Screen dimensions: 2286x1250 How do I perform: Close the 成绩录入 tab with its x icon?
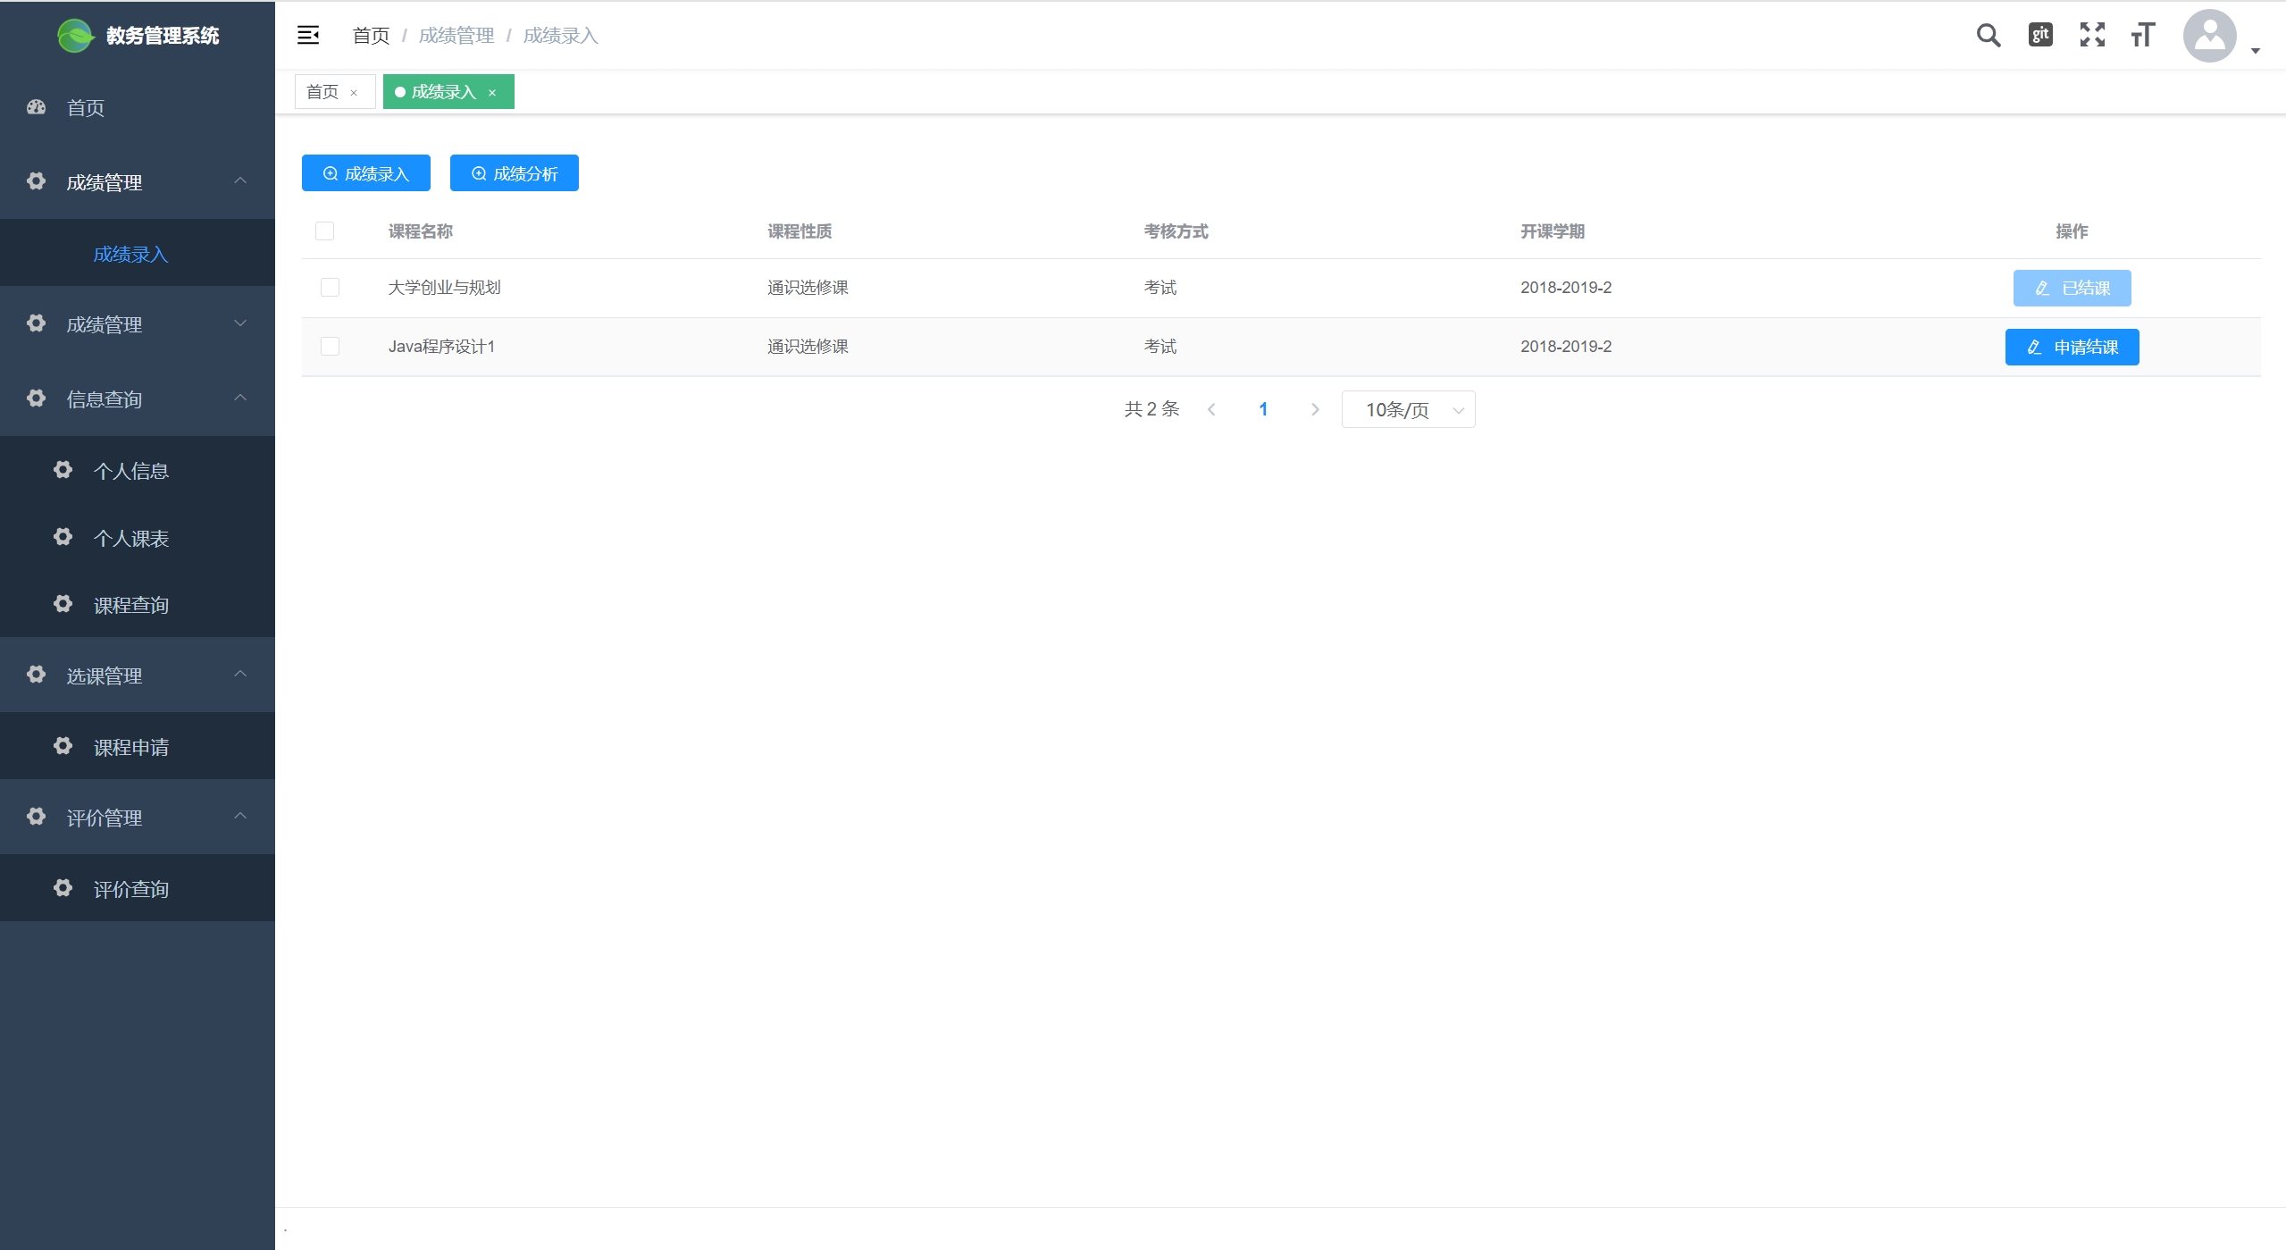(492, 93)
